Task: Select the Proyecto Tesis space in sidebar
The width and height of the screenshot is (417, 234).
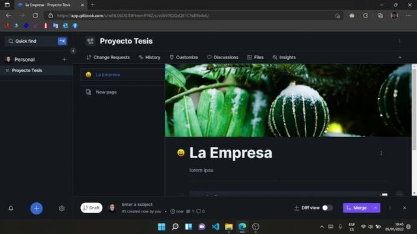Action: click(x=36, y=70)
